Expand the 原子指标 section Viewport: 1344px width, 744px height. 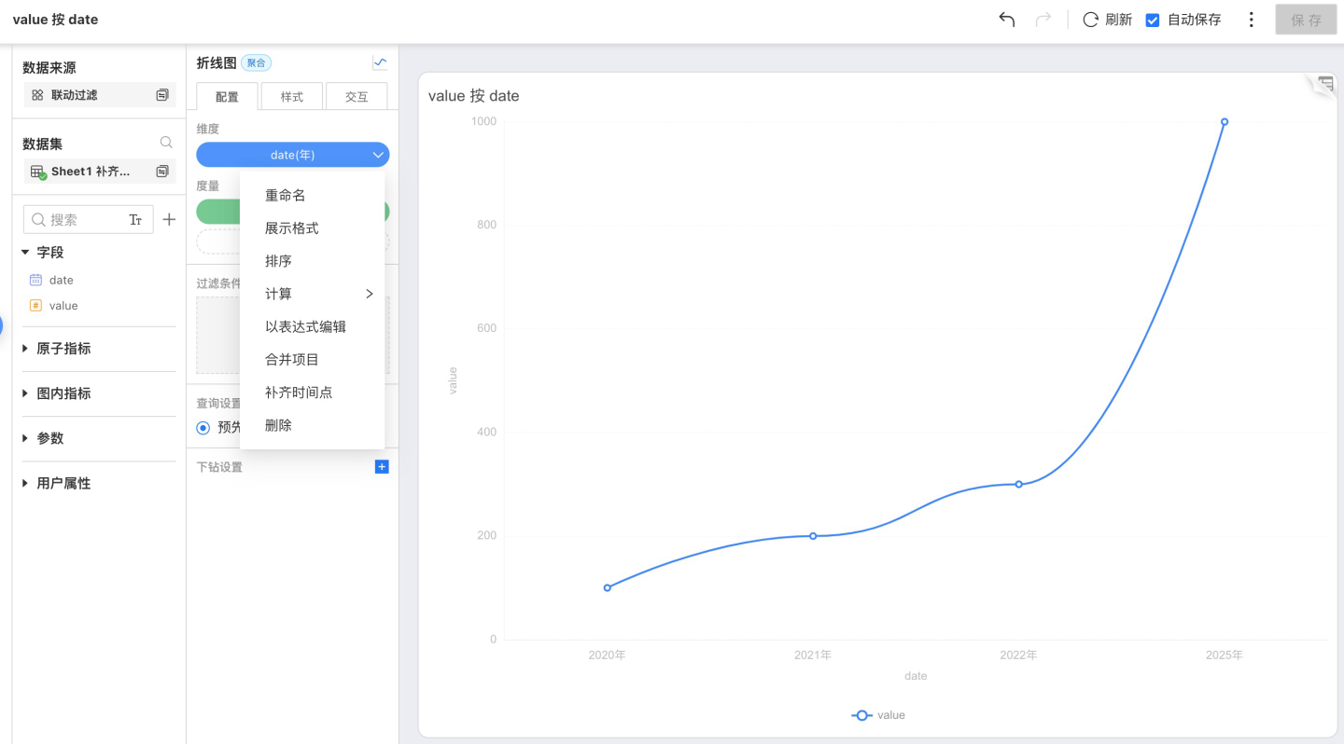[x=25, y=349]
